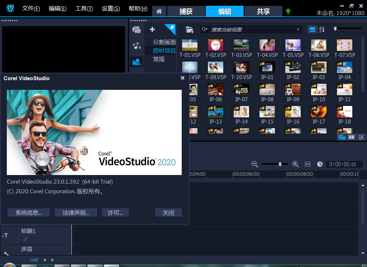Open the 编辑(E) menu

[x=58, y=9]
